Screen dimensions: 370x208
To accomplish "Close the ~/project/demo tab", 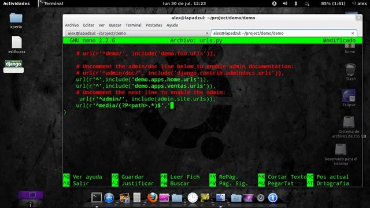I will tap(207, 34).
